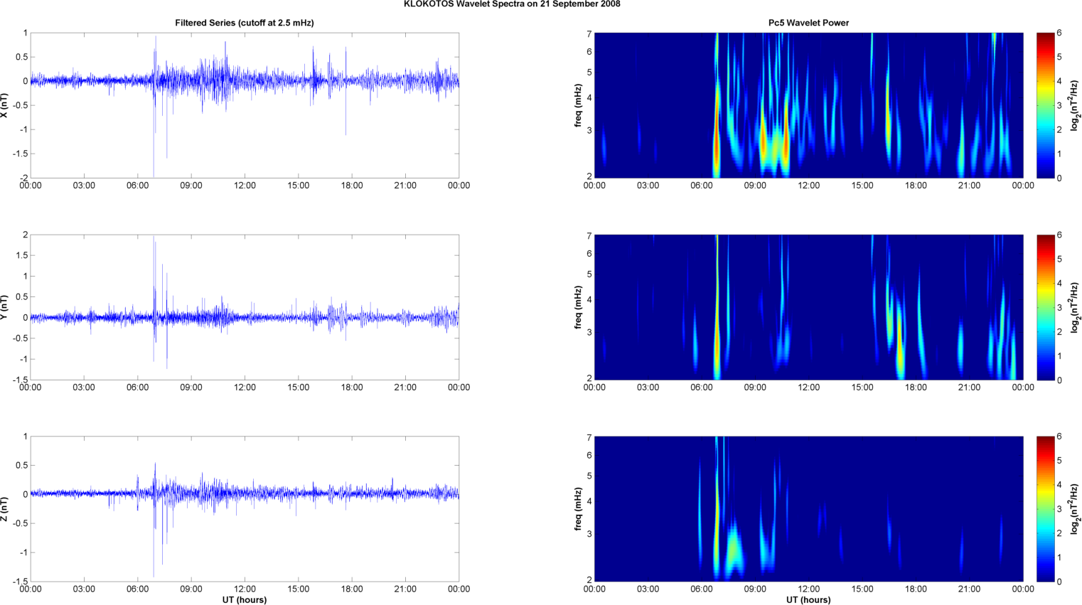Click the '15:00' tick under the middle wavelet plot

click(862, 387)
